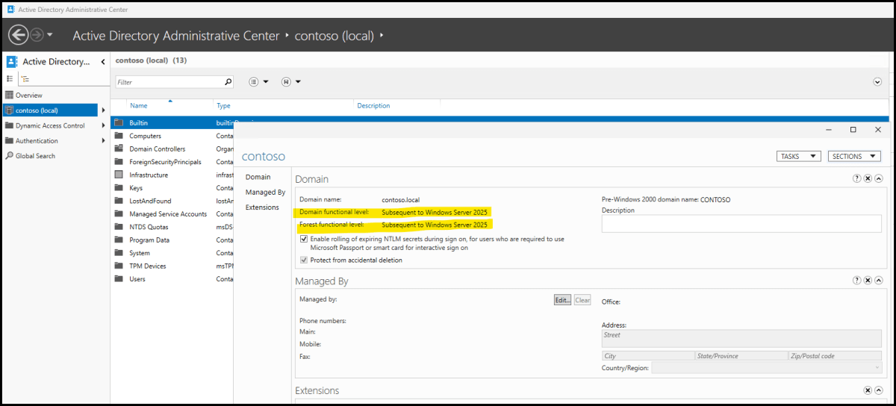896x406 pixels.
Task: Open the Country/Region combo box
Action: [x=766, y=368]
